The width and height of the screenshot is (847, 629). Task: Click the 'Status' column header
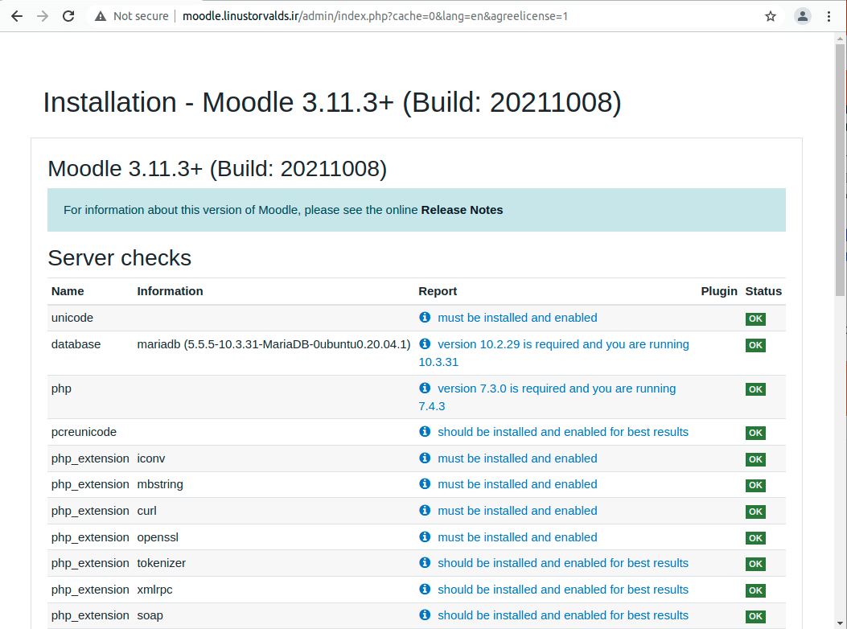pyautogui.click(x=763, y=291)
